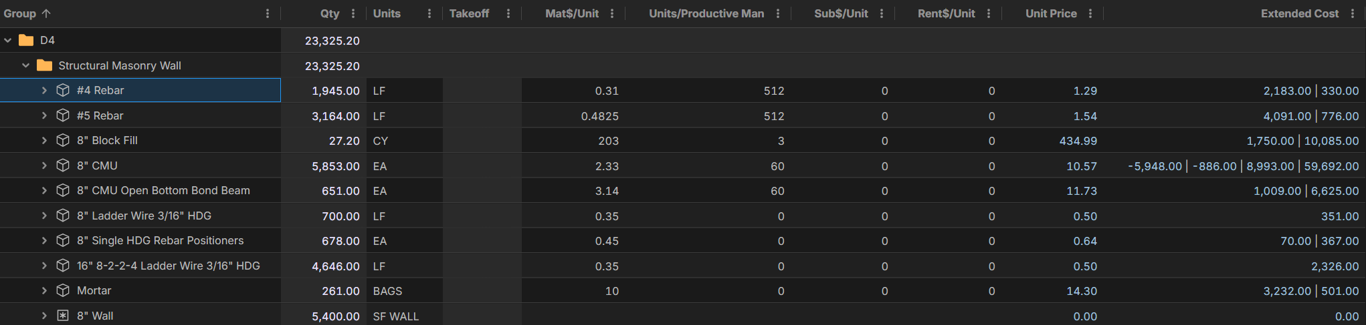Image resolution: width=1366 pixels, height=325 pixels.
Task: Click Mat$/Unit value 3.14 for Bond Beam
Action: (606, 191)
